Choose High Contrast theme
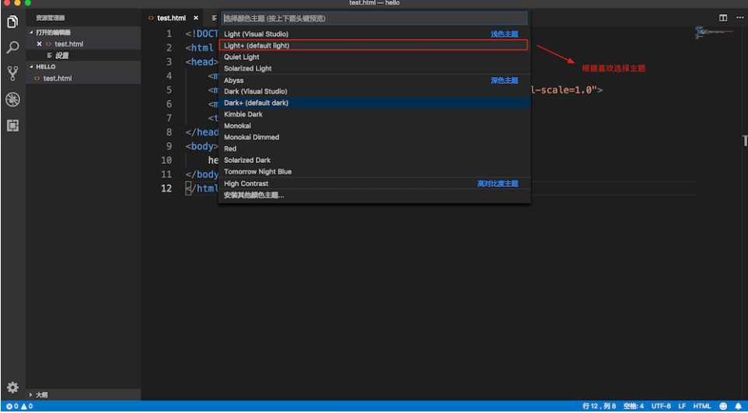Viewport: 748px width, 413px height. click(375, 183)
